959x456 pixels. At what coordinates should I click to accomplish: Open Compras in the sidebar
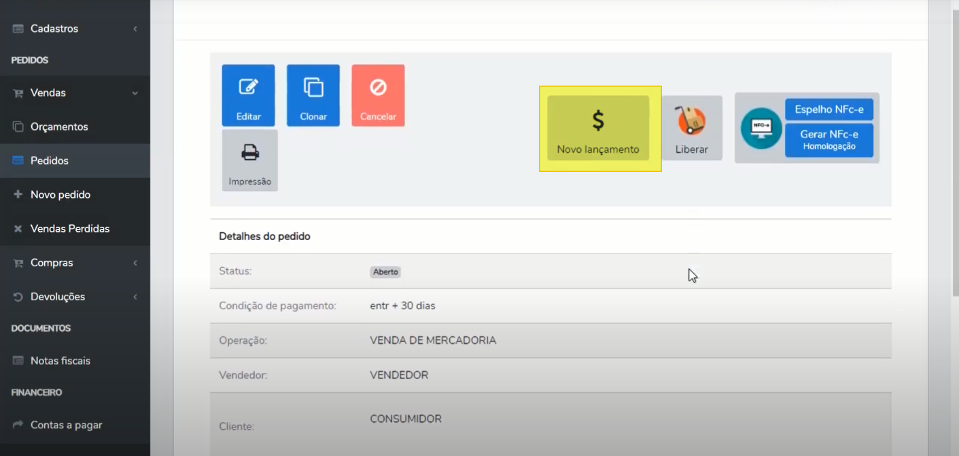point(75,262)
